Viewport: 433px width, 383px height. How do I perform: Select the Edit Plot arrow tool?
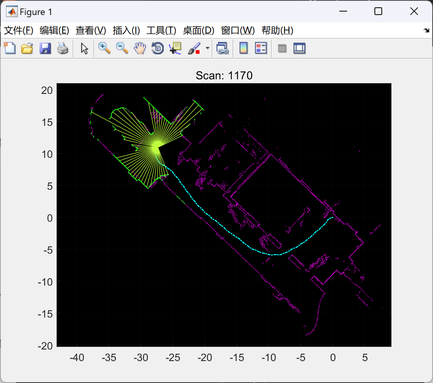84,48
